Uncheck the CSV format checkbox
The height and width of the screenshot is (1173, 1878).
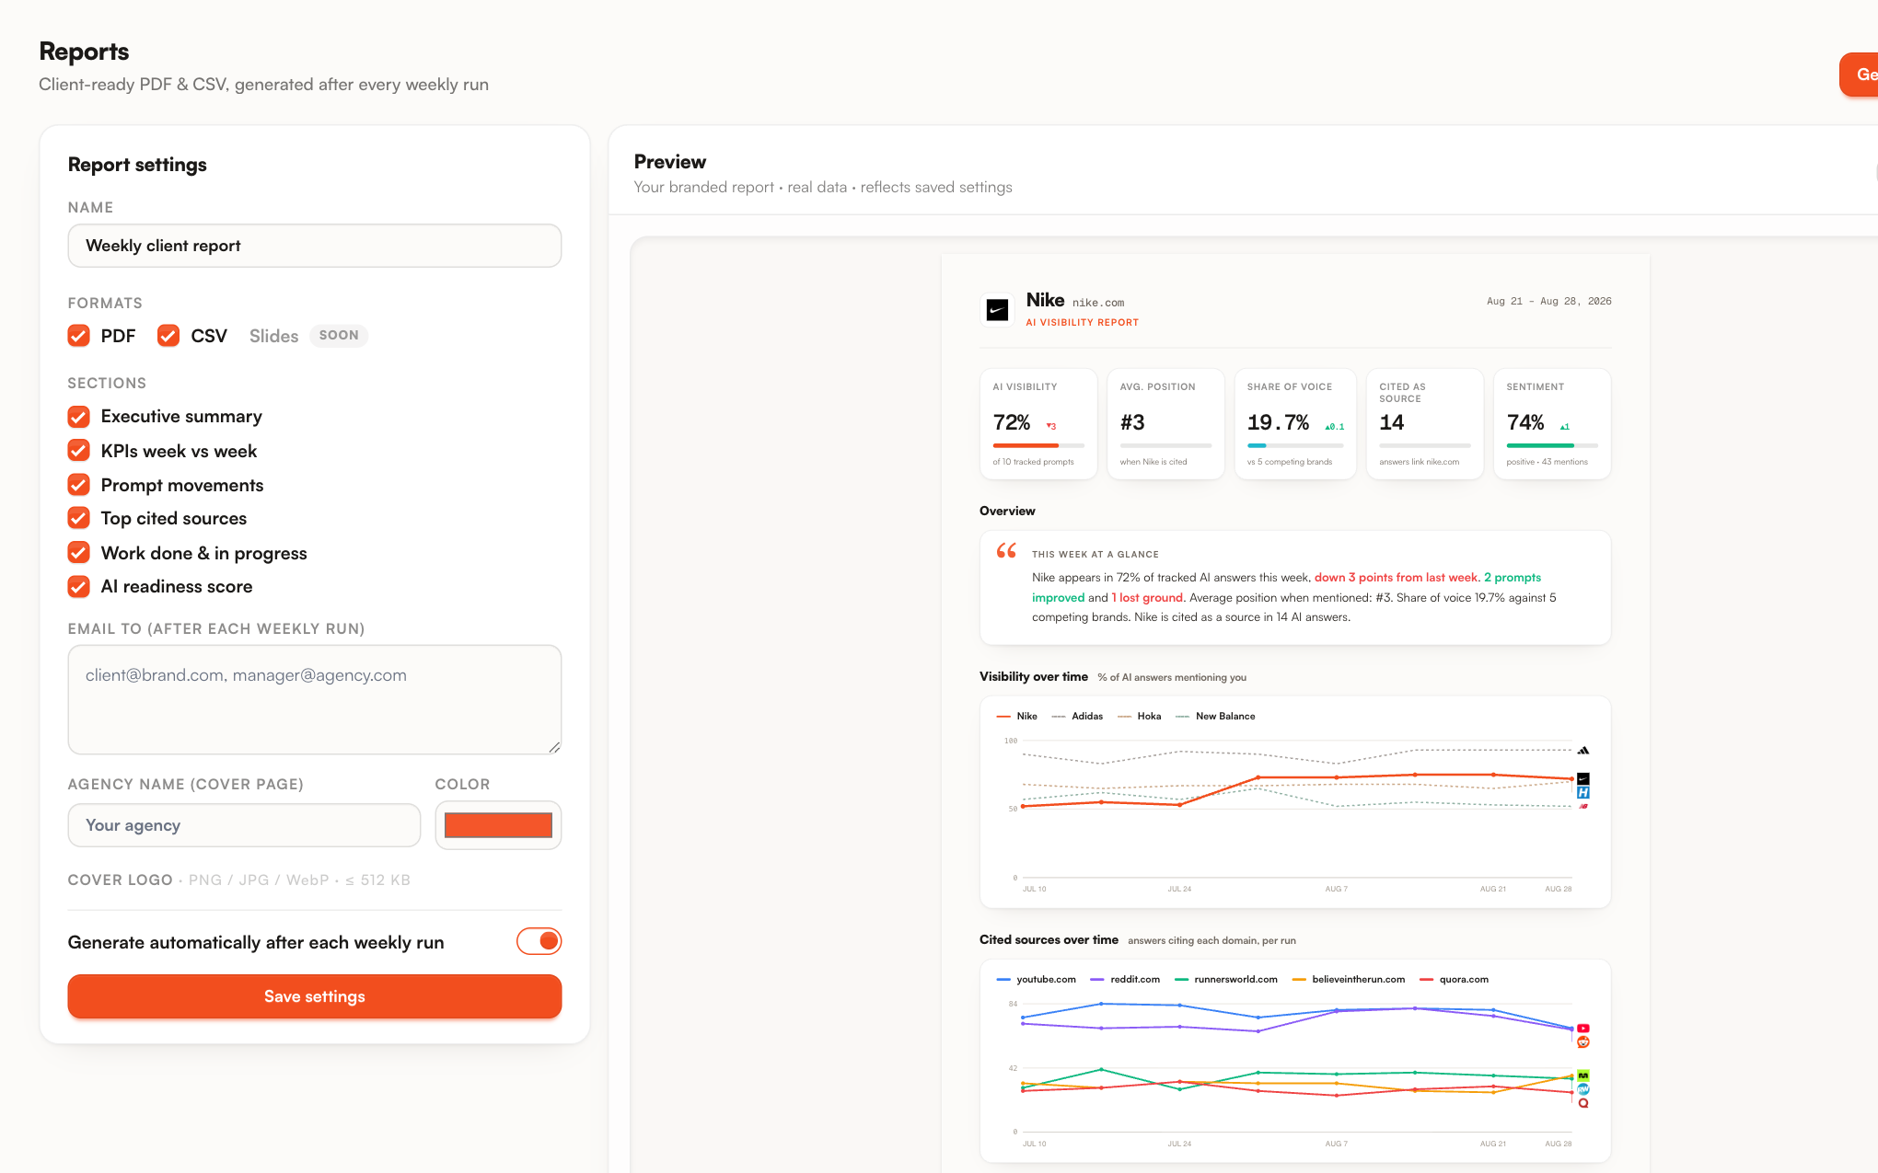[168, 336]
